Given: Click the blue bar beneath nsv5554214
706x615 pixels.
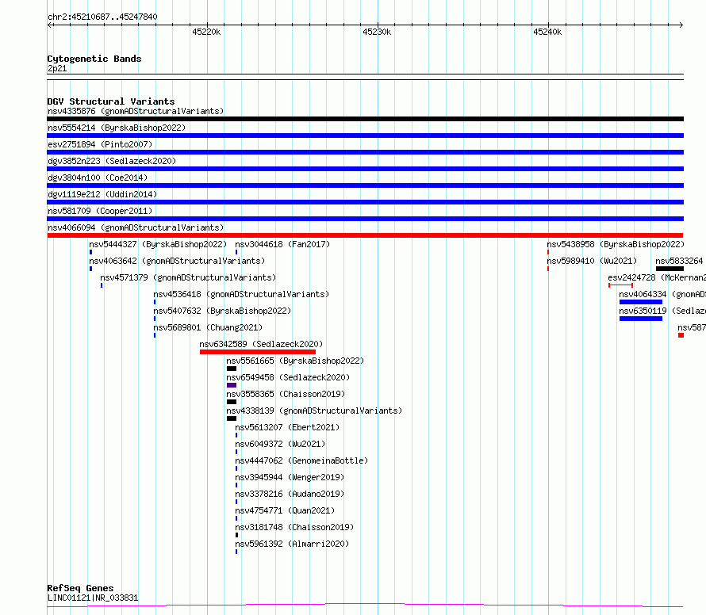Looking at the screenshot, I should [x=365, y=136].
